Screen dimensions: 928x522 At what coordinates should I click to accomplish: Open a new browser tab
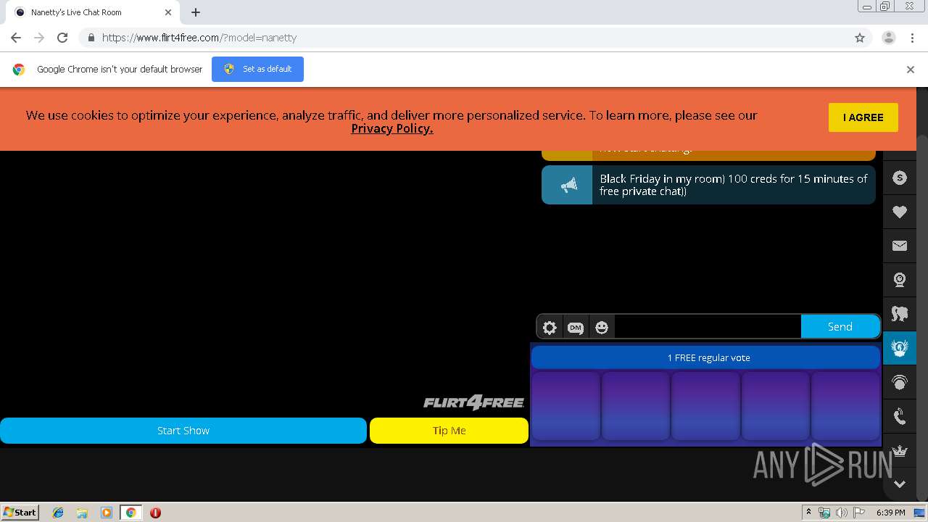pyautogui.click(x=196, y=12)
